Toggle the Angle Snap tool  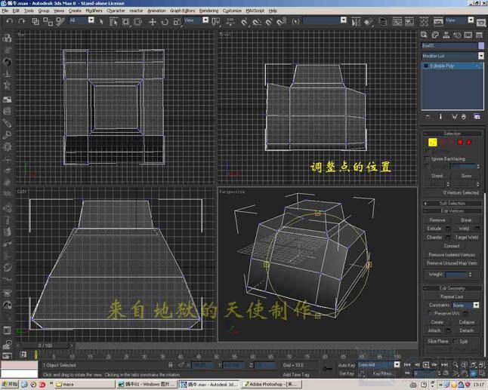pyautogui.click(x=257, y=22)
